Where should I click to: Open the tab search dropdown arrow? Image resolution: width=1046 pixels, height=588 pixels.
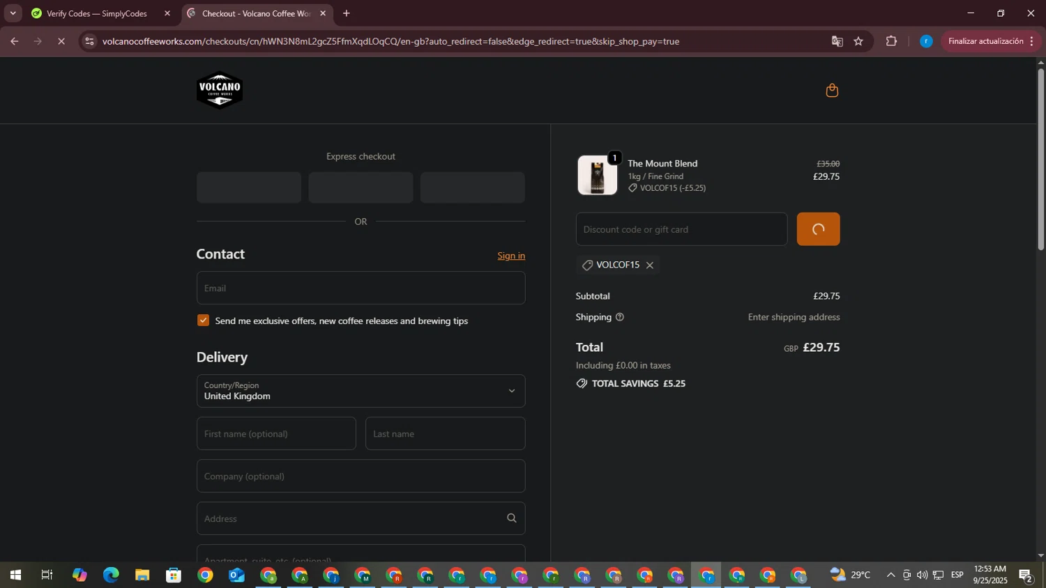[x=13, y=13]
